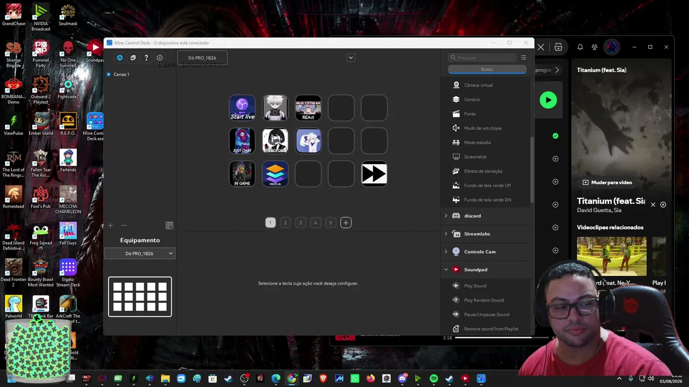Select the Modo estúdio action

pyautogui.click(x=486, y=142)
